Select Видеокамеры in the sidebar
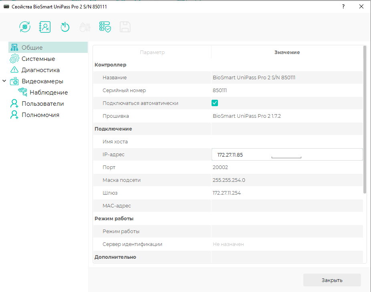371x292 pixels. click(42, 81)
